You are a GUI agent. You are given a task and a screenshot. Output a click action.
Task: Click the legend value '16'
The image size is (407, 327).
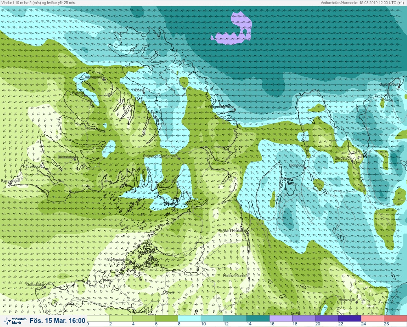click(272, 324)
